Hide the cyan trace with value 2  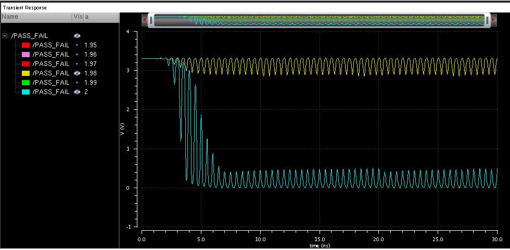[x=77, y=92]
